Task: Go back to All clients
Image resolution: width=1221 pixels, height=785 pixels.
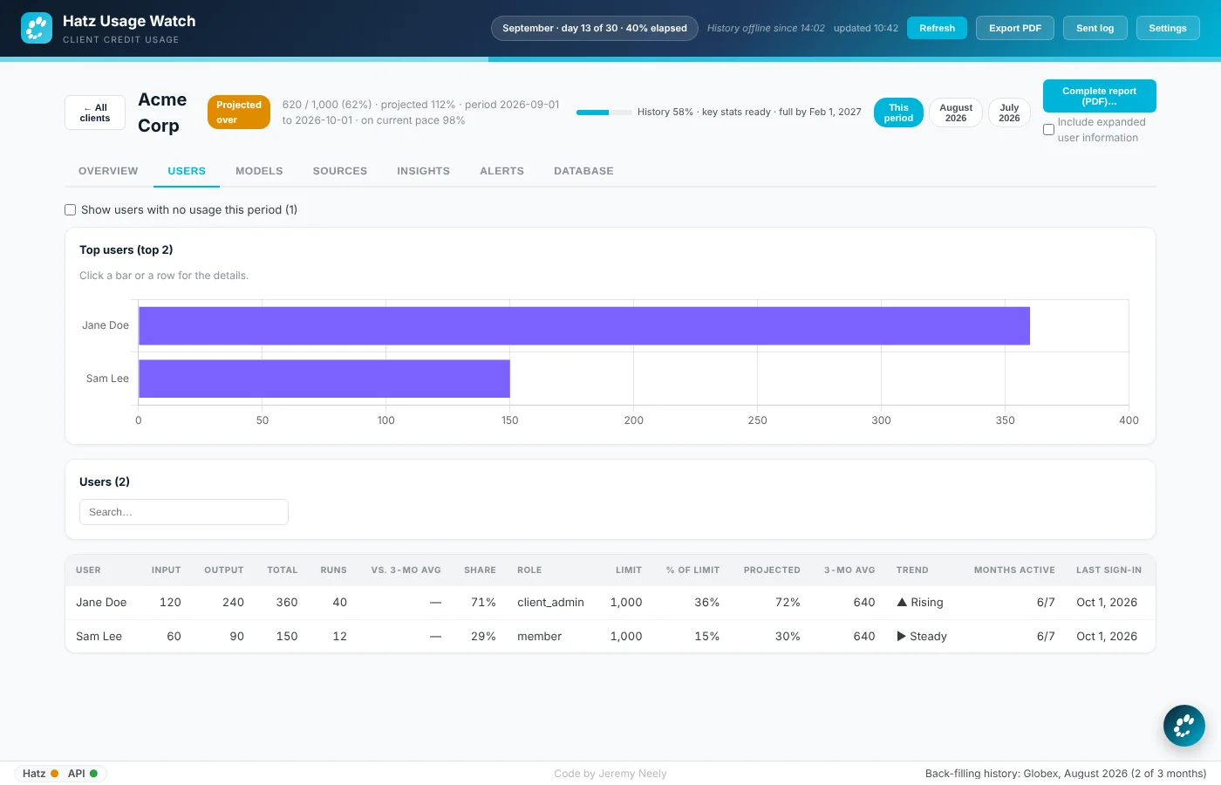Action: tap(95, 113)
